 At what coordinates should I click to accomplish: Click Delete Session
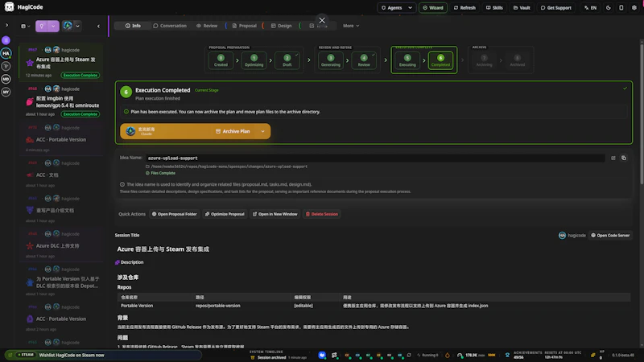pyautogui.click(x=321, y=214)
